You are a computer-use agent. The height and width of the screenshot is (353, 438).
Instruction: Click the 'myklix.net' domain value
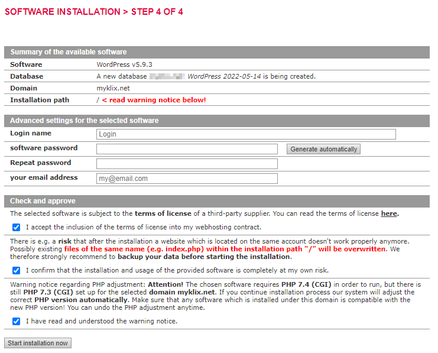point(113,88)
